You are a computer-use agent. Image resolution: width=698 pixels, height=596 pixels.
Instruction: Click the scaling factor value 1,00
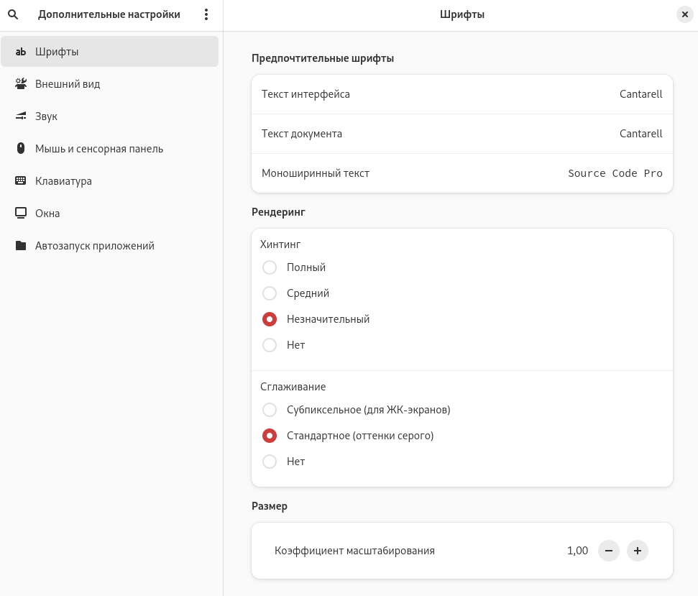coord(577,551)
